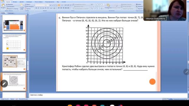Switch to the Дизайн ribbon tab
Screen dimensions: 189x106
[x=22, y=2]
